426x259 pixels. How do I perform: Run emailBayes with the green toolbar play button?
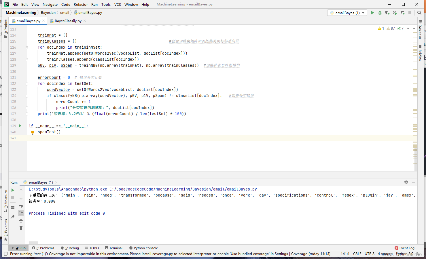(x=372, y=13)
